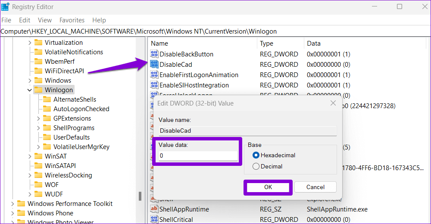Click the WinSAT folder icon

(x=38, y=156)
